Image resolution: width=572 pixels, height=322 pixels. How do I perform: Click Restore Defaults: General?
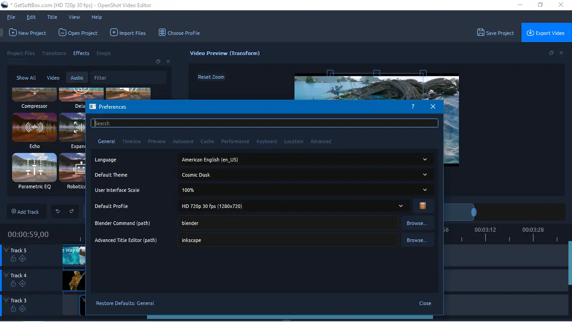(x=125, y=303)
